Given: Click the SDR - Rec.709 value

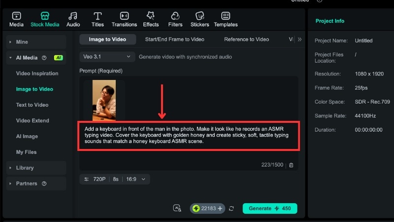Looking at the screenshot, I should (372, 102).
